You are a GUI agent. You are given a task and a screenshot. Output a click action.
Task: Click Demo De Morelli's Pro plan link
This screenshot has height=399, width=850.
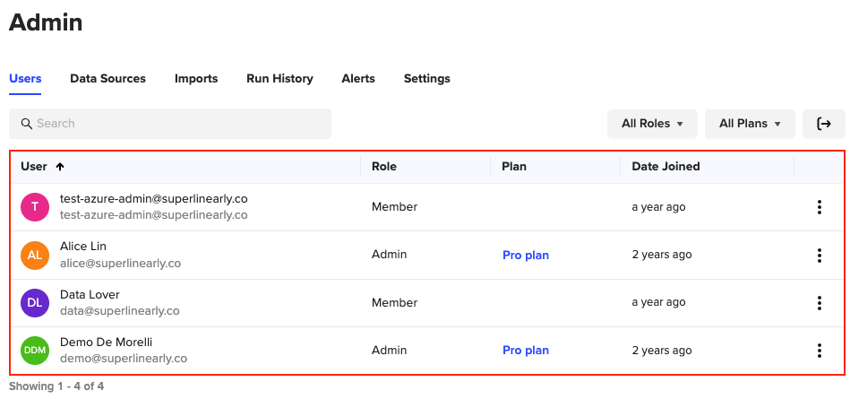click(525, 351)
